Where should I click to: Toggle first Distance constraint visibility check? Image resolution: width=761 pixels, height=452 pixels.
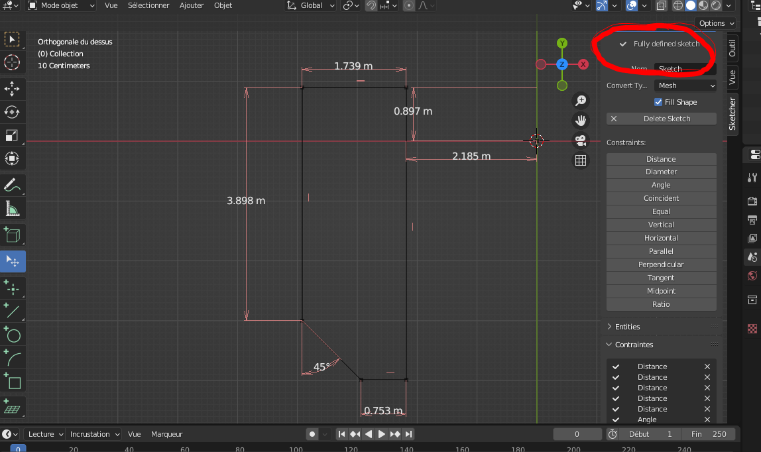(x=616, y=367)
